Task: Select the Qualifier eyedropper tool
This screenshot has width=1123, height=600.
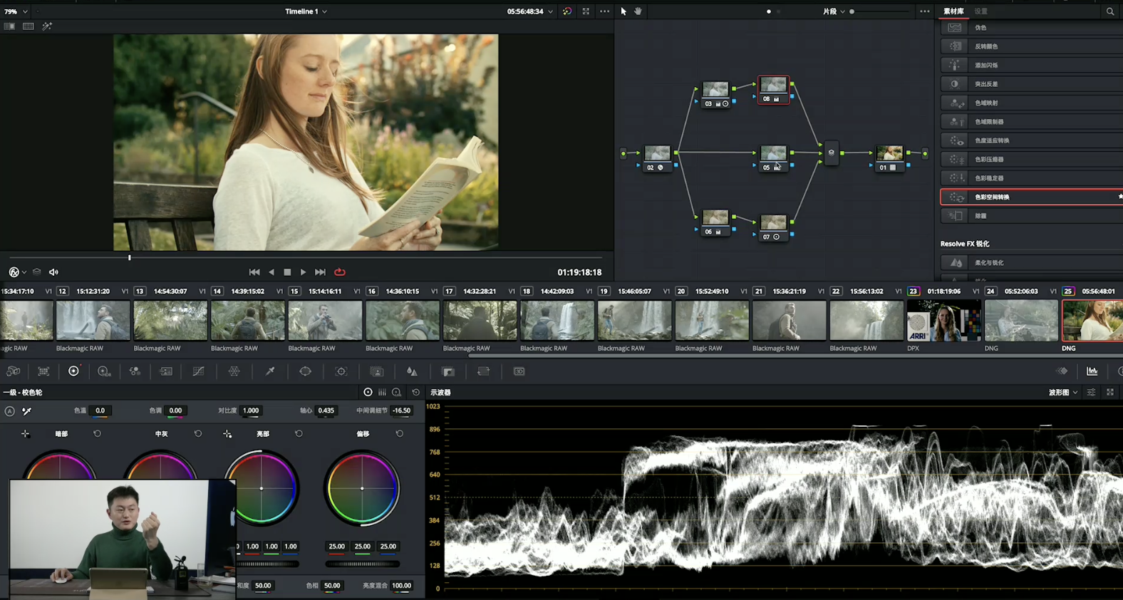Action: 270,371
